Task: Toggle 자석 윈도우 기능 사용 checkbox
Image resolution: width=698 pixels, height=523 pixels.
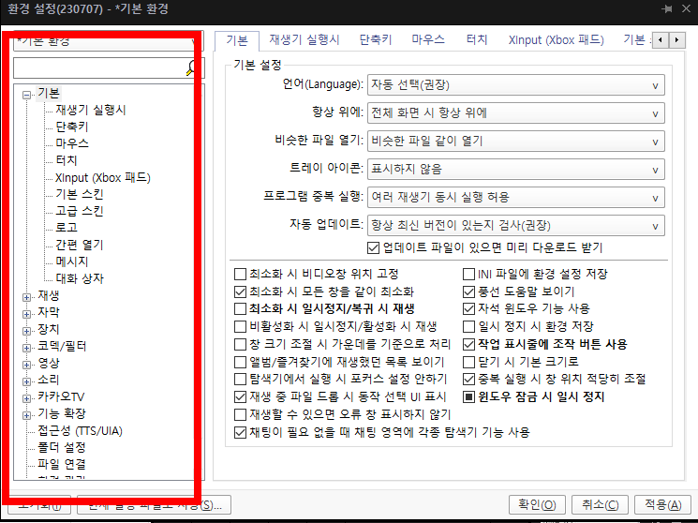Action: click(x=468, y=308)
